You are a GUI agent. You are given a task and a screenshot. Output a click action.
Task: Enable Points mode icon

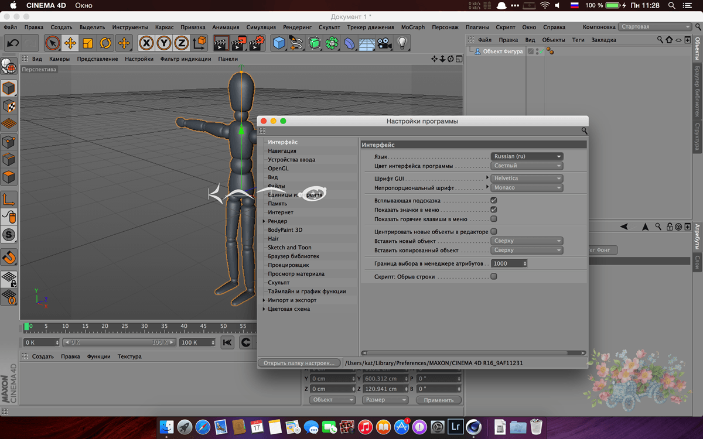pyautogui.click(x=9, y=142)
